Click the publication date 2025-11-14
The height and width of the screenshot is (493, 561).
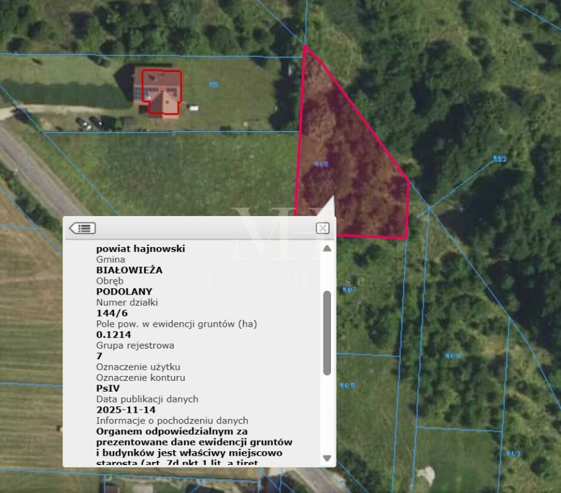(126, 410)
